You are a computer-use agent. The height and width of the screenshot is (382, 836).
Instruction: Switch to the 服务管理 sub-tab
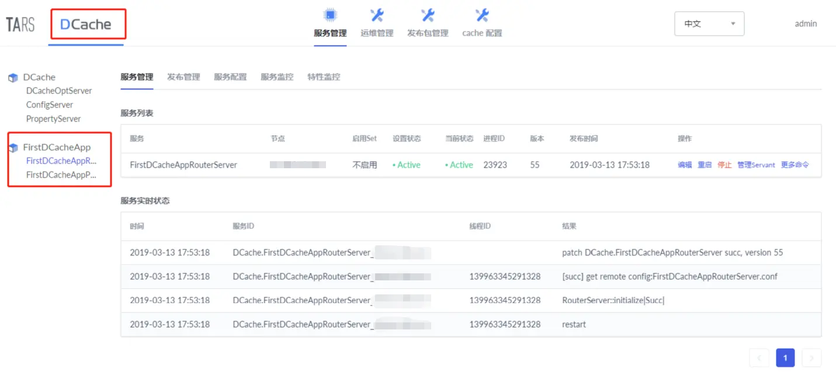click(137, 77)
